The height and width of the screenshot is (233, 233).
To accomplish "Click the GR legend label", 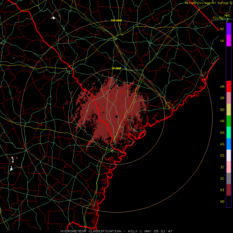I will pos(222,98).
